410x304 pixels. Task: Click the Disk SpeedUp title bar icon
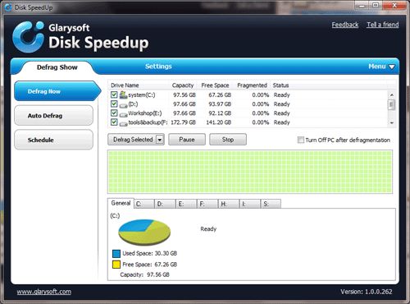[x=8, y=7]
